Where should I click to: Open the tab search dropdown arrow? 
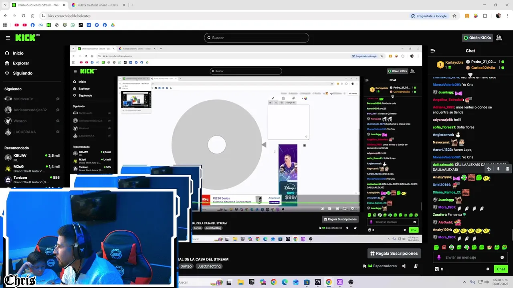(x=4, y=5)
